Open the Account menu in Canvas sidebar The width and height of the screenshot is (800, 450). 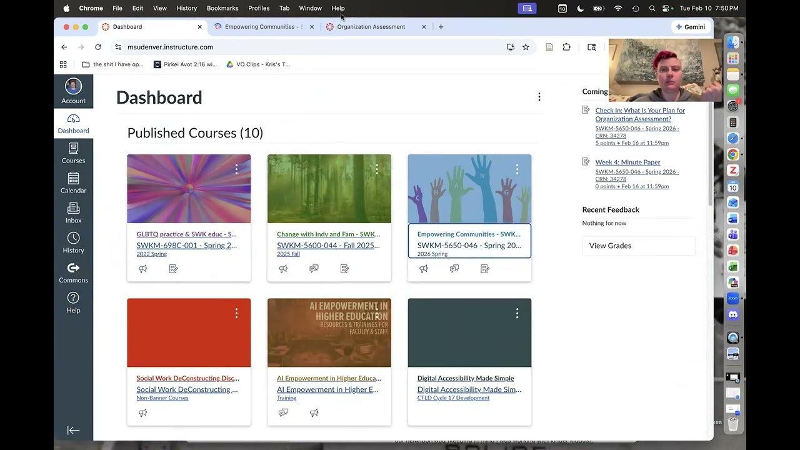pyautogui.click(x=73, y=91)
